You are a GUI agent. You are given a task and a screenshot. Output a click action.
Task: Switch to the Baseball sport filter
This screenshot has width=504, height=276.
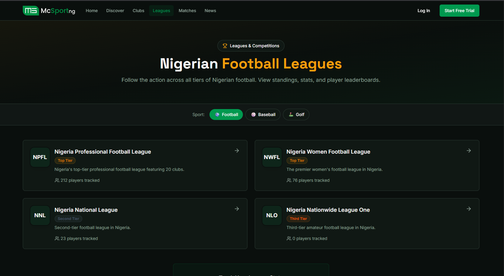[263, 115]
